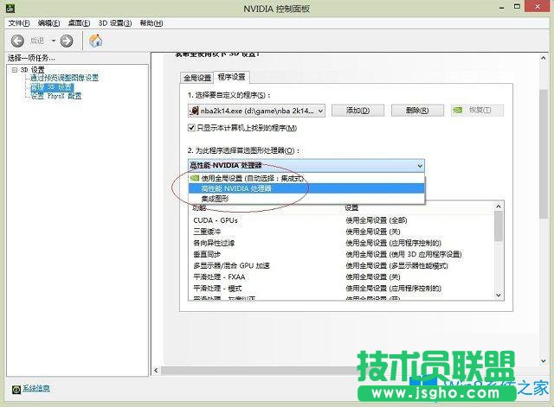Open back history dropdown arrow
The width and height of the screenshot is (554, 407).
pos(54,41)
